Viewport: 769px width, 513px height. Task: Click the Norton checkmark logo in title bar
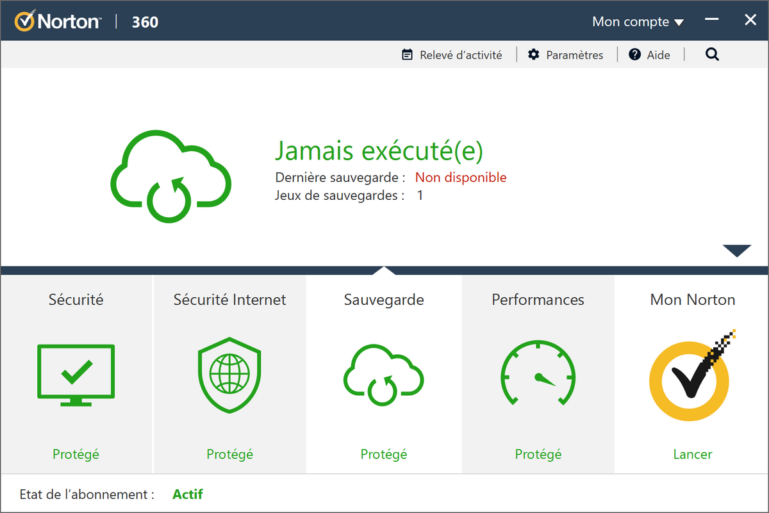click(24, 21)
